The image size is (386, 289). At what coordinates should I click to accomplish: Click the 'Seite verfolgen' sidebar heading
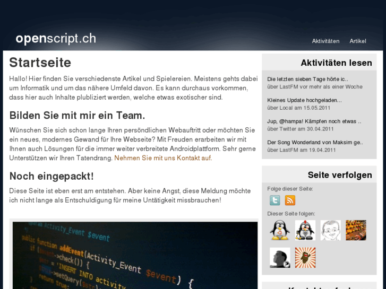(340, 175)
